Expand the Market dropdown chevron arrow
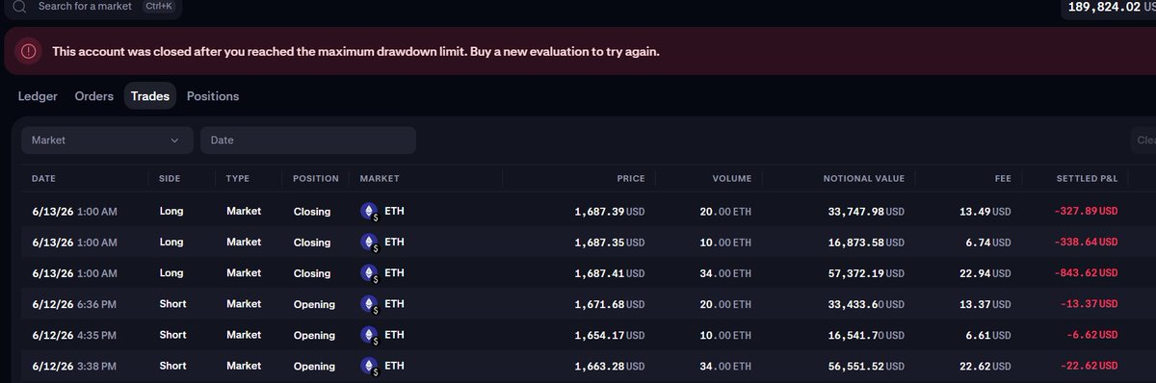This screenshot has width=1156, height=383. coord(174,140)
